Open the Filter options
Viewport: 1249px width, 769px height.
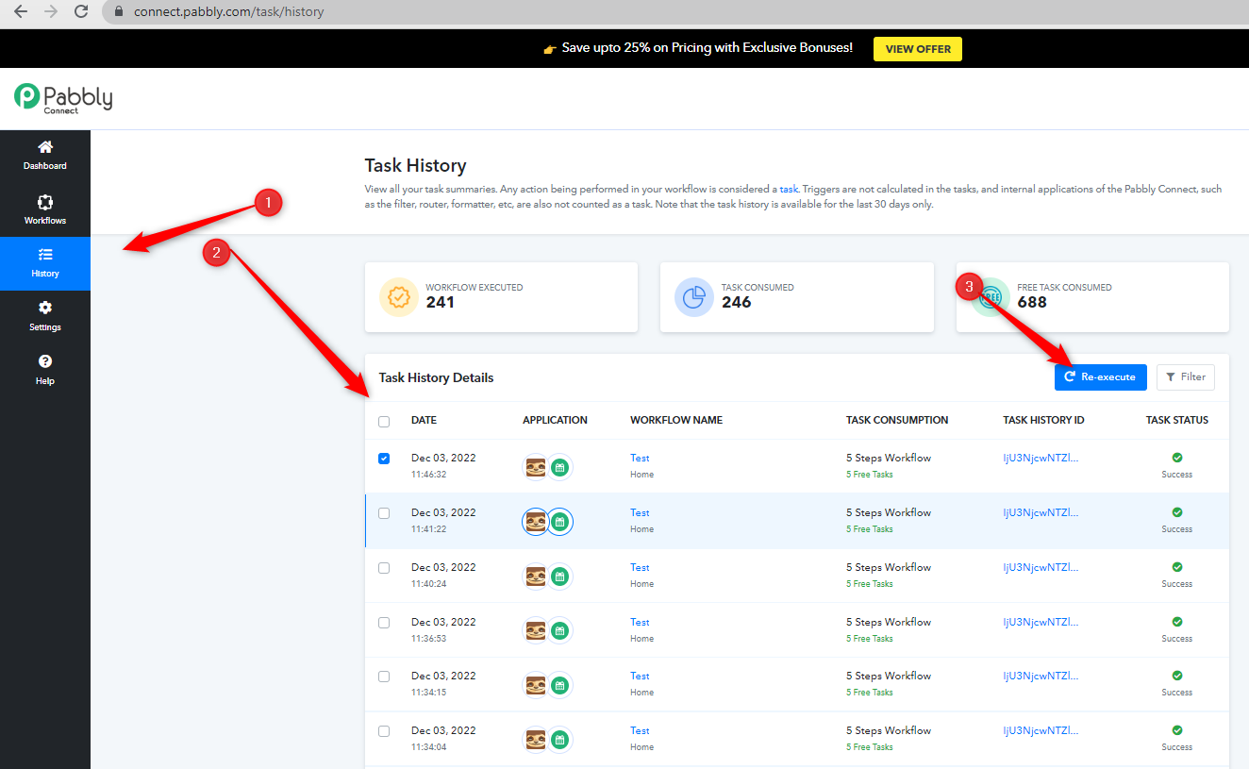click(1186, 377)
